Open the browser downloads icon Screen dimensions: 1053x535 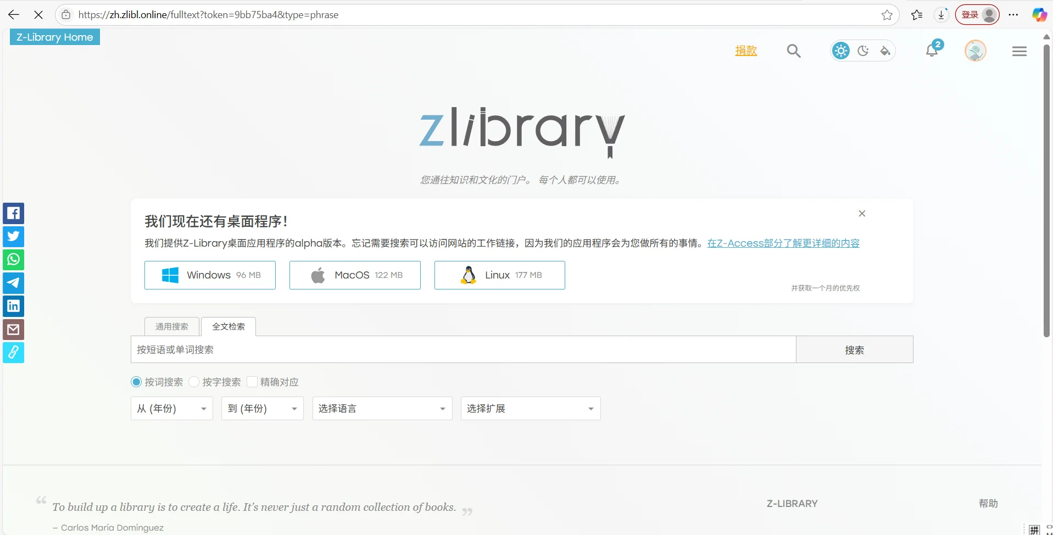[941, 15]
